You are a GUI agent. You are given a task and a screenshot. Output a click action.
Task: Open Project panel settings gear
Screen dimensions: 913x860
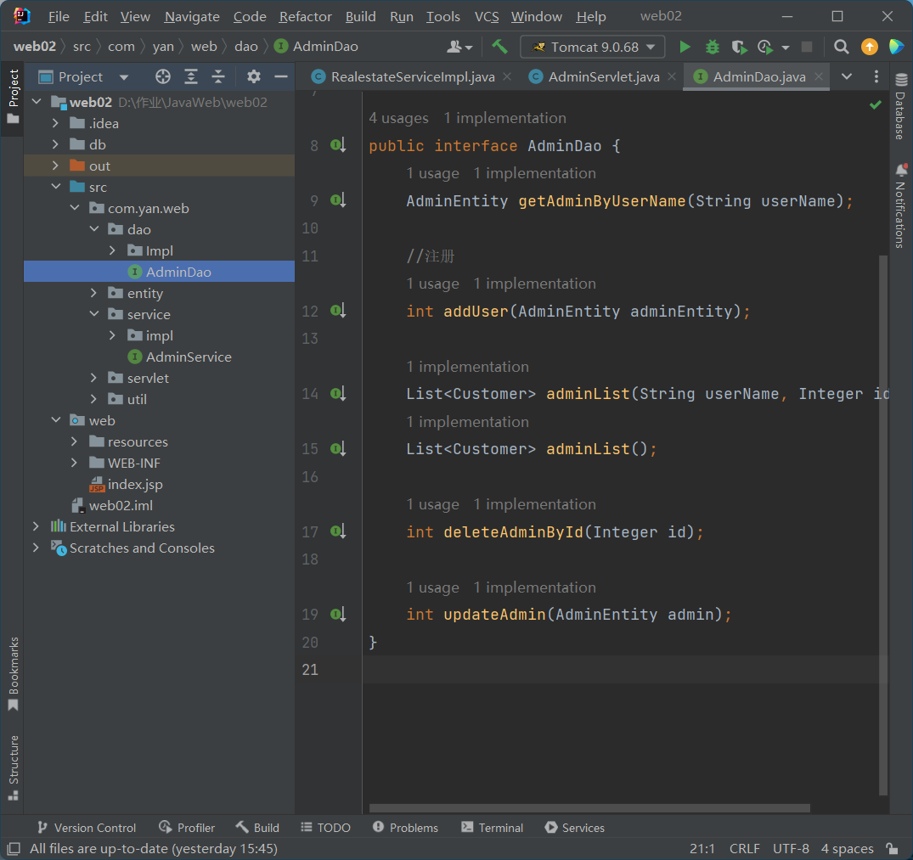(253, 77)
